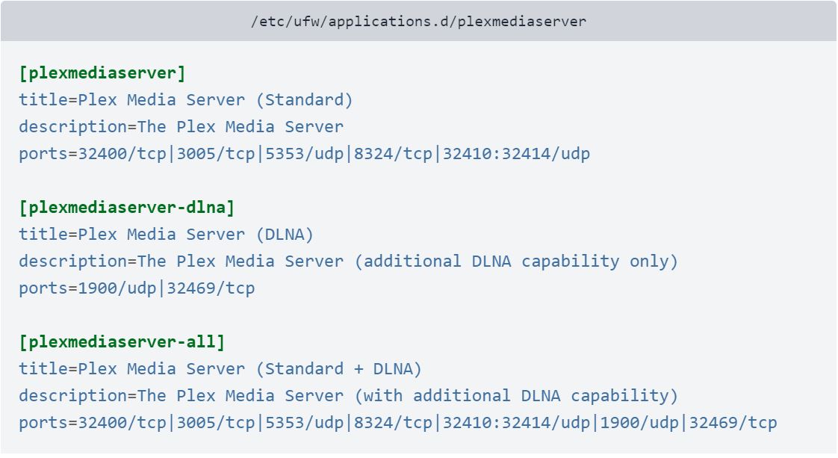
Task: Click 8324/tcp in the first ports line
Action: point(393,154)
